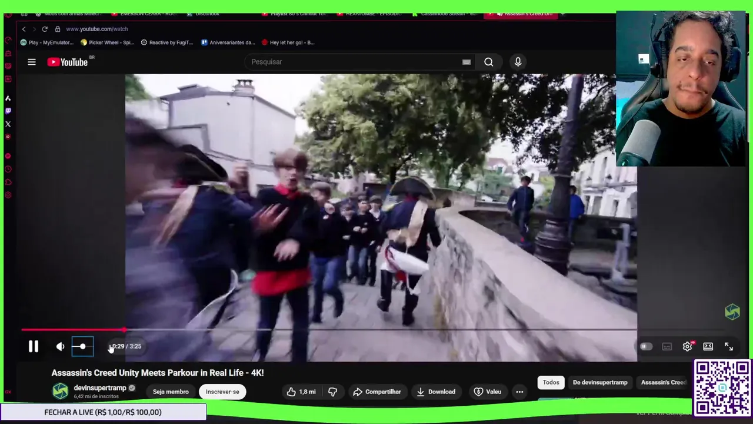Open the history clock in the sidebar
The image size is (753, 424).
pos(8,169)
